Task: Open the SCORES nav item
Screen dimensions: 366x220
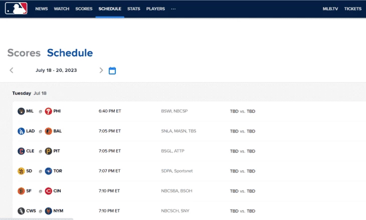Action: click(x=84, y=9)
